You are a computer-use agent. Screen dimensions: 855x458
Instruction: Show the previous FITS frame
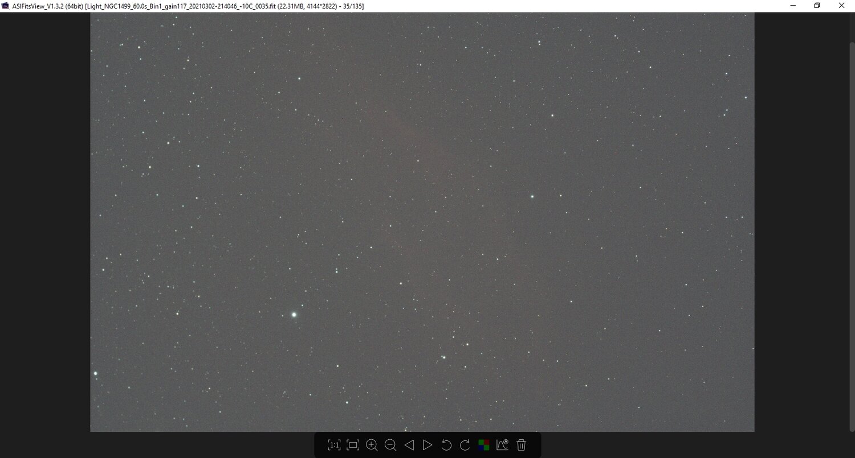tap(409, 445)
